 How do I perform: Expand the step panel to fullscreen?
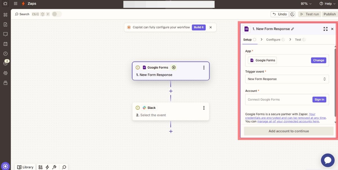[325, 29]
